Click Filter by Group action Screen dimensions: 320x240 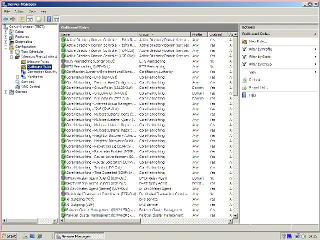click(260, 64)
